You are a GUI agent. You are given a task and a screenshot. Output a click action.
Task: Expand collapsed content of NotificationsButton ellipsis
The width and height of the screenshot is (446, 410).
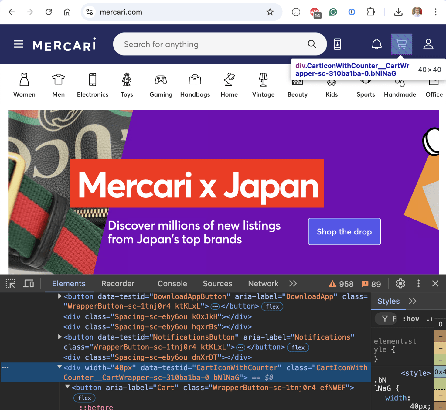241,347
